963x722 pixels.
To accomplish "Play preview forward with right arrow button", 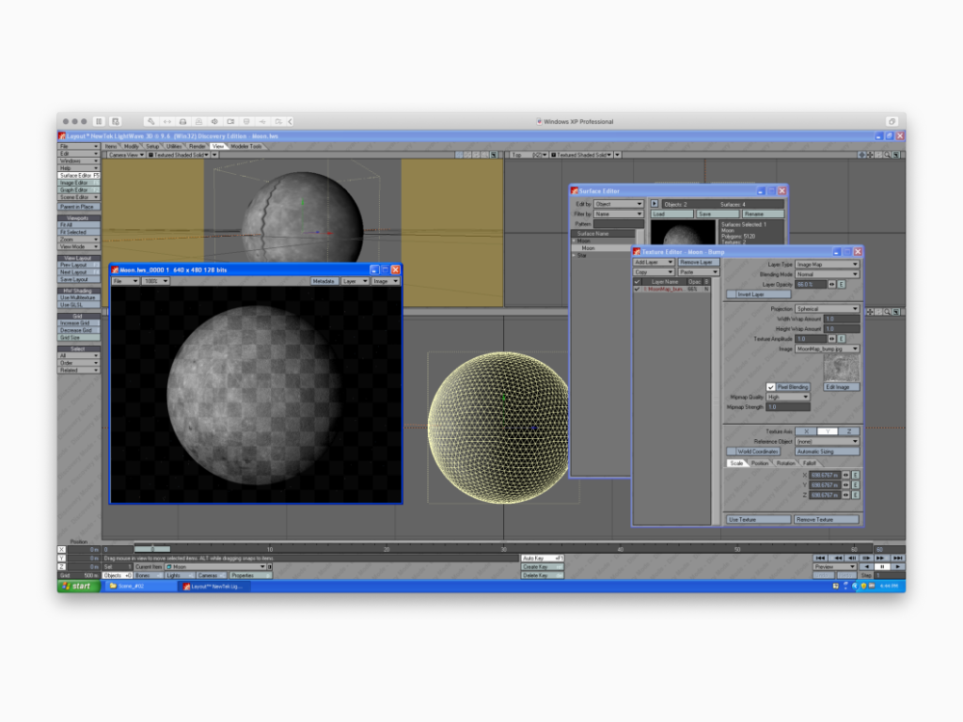I will pyautogui.click(x=897, y=567).
